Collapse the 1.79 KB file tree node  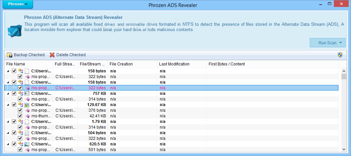tap(8, 122)
